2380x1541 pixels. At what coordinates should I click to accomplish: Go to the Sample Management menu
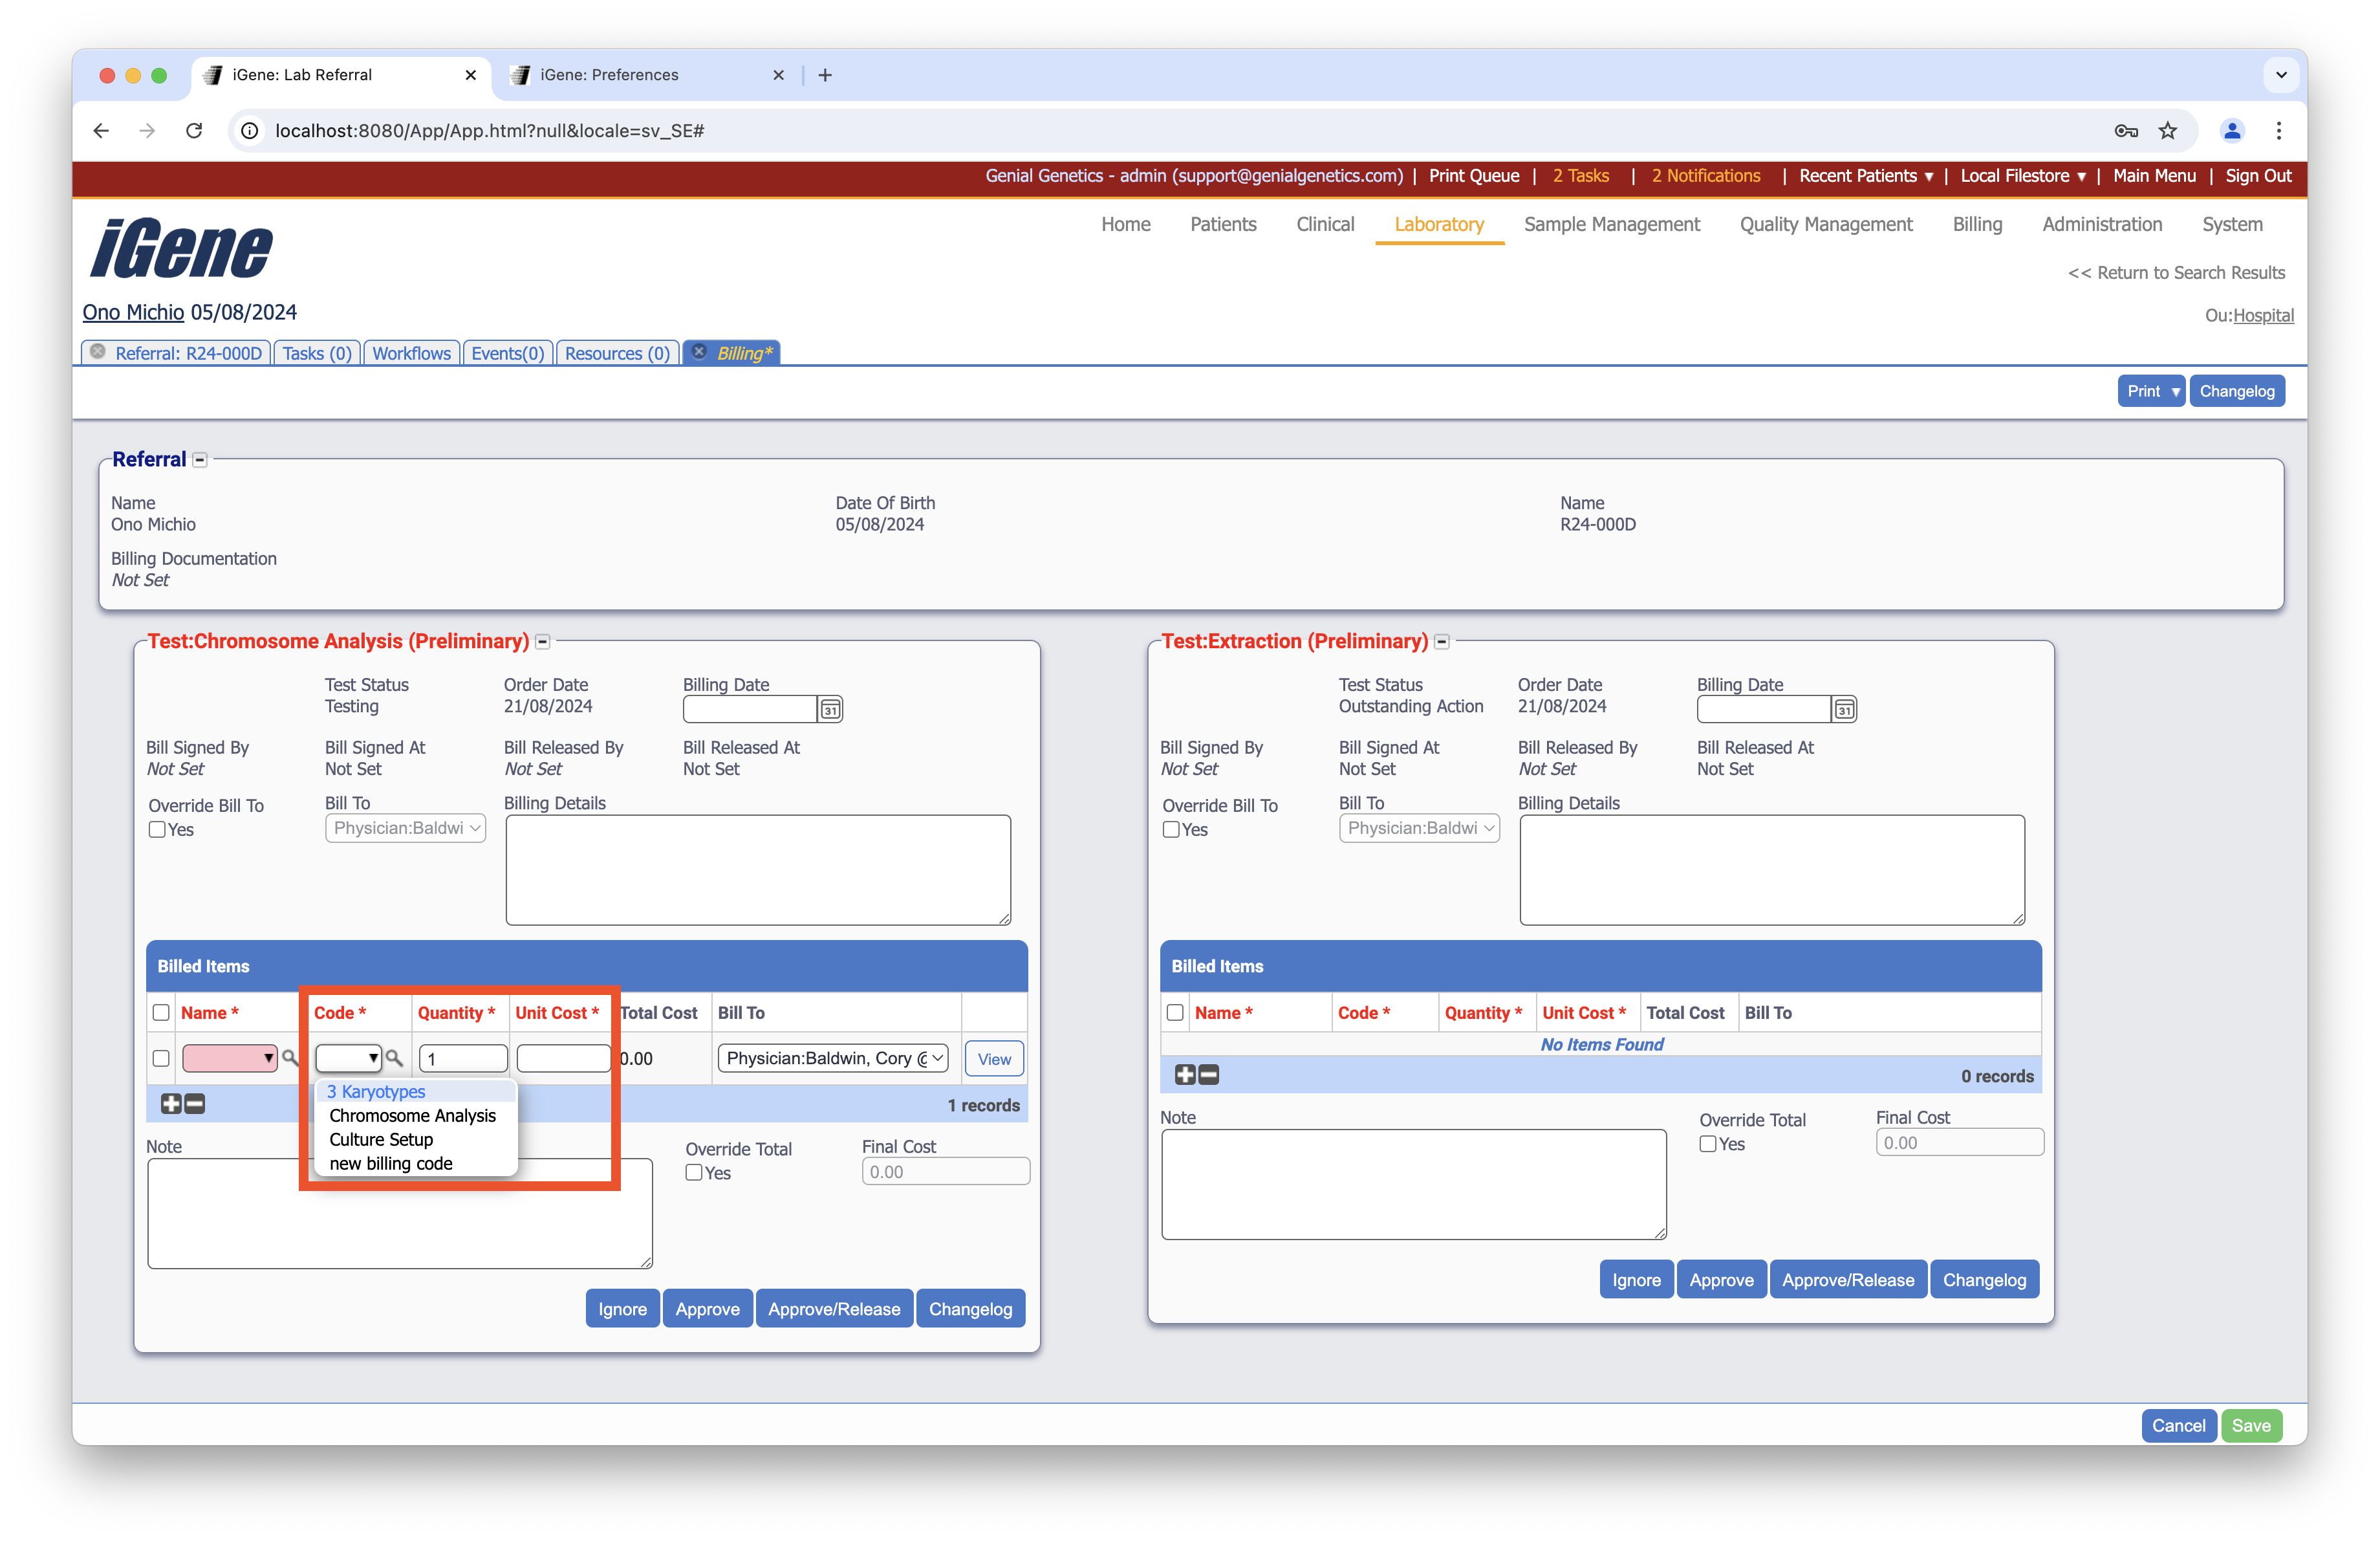pos(1611,225)
